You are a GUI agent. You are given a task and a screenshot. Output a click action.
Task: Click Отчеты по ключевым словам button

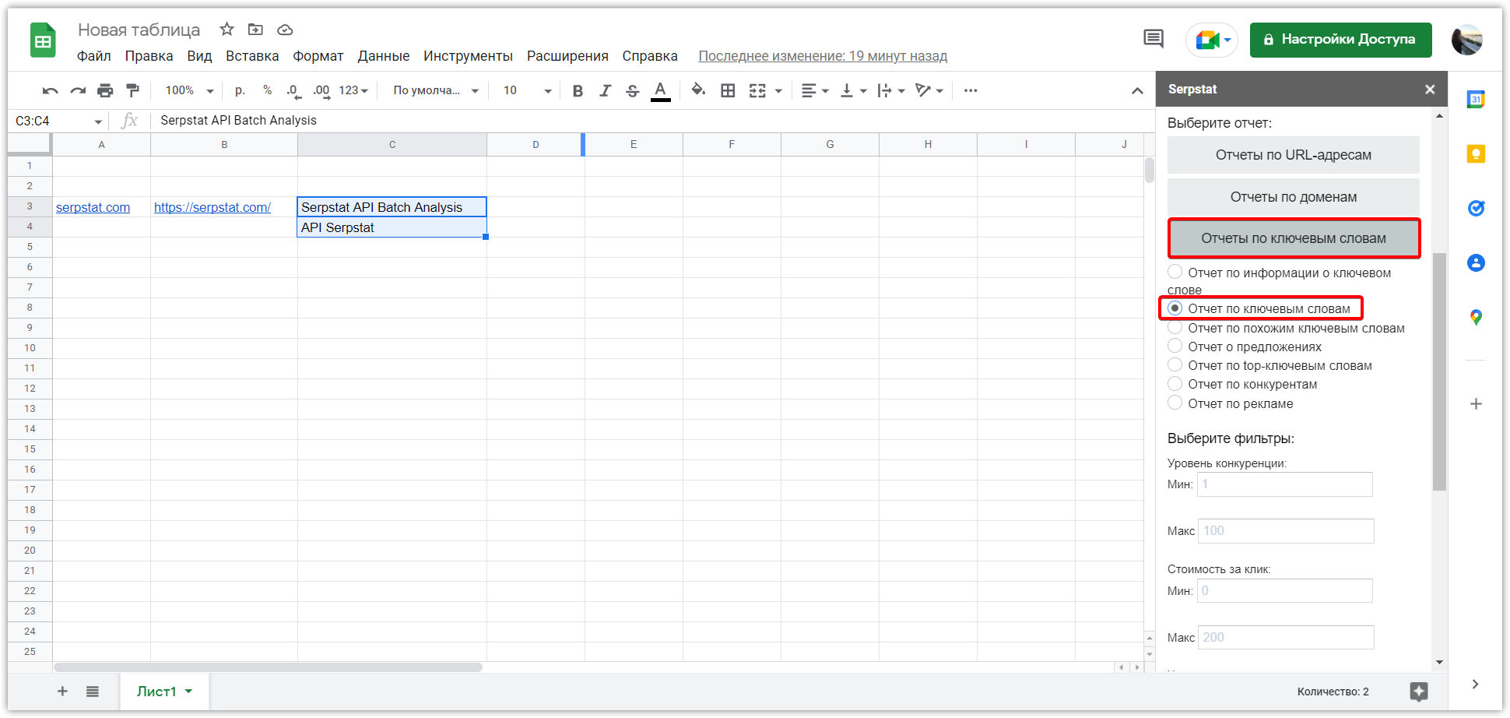click(1294, 238)
